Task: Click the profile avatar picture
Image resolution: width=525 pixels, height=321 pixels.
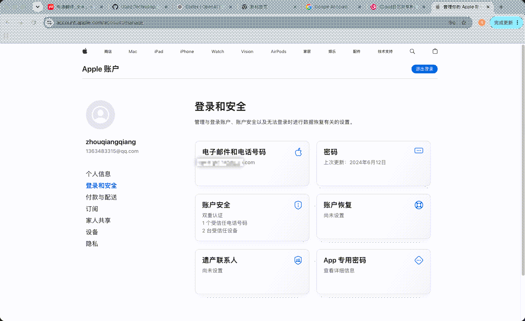Action: (x=100, y=115)
